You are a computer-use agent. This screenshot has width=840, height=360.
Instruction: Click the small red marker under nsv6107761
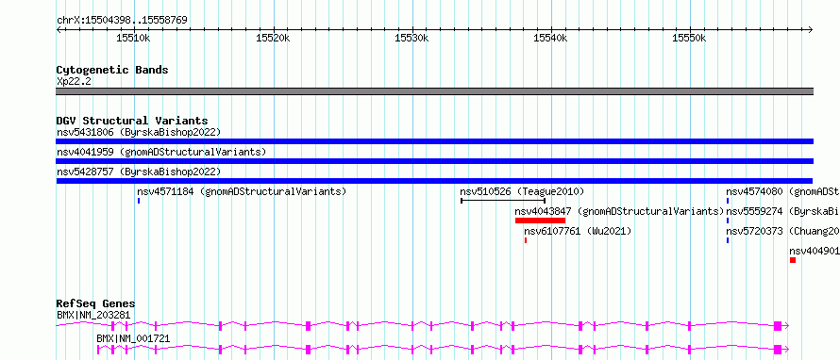click(526, 240)
